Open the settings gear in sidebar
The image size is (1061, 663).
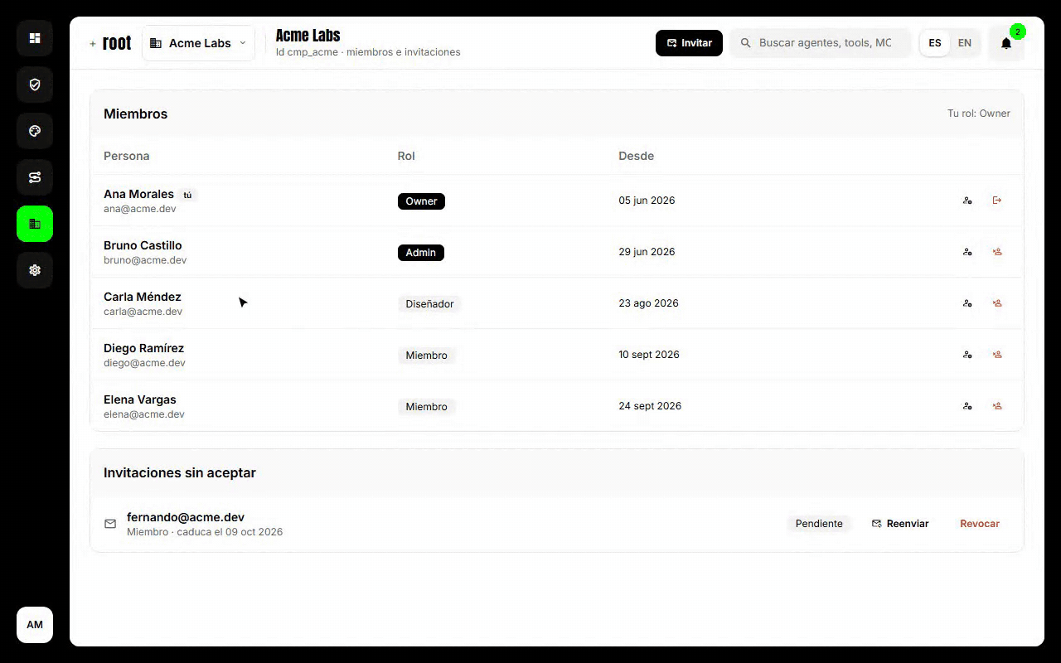point(35,270)
